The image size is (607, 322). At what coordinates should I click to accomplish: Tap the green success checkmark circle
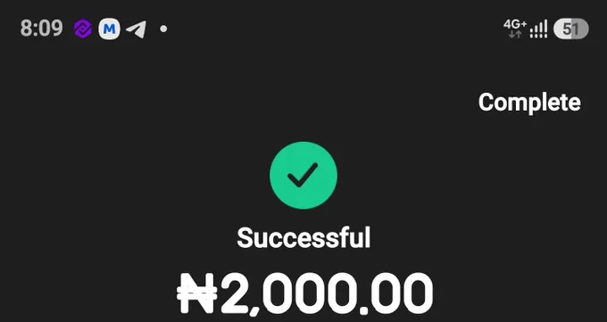(303, 176)
